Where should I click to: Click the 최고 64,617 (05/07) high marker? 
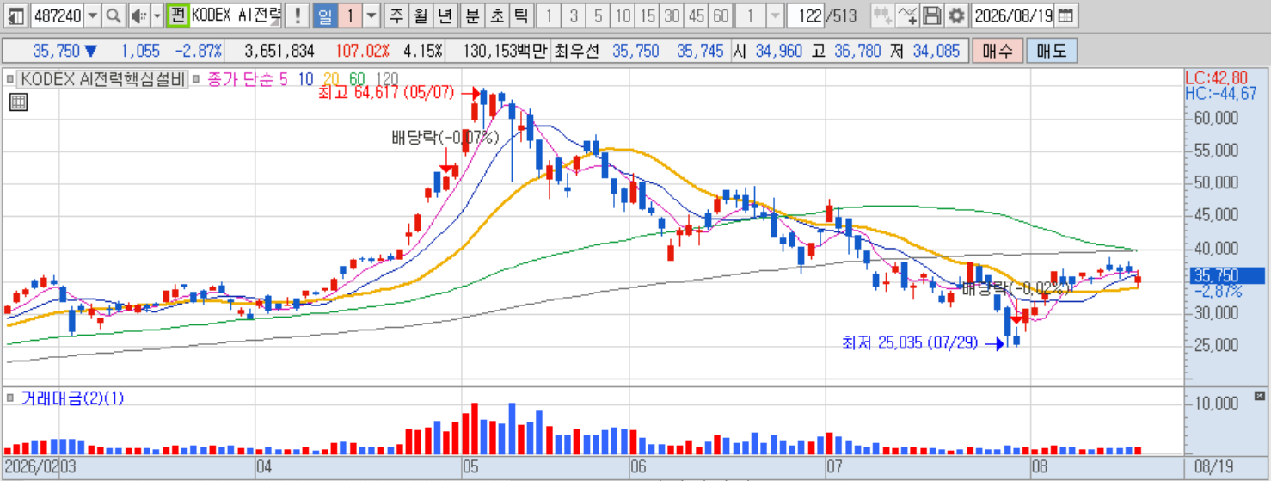click(x=385, y=92)
